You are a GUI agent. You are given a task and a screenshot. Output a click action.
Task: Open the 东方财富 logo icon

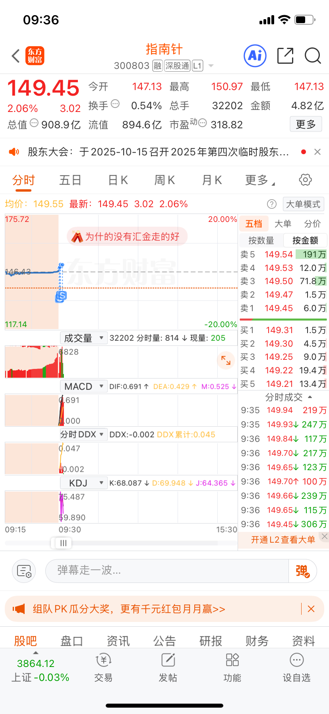pyautogui.click(x=35, y=56)
